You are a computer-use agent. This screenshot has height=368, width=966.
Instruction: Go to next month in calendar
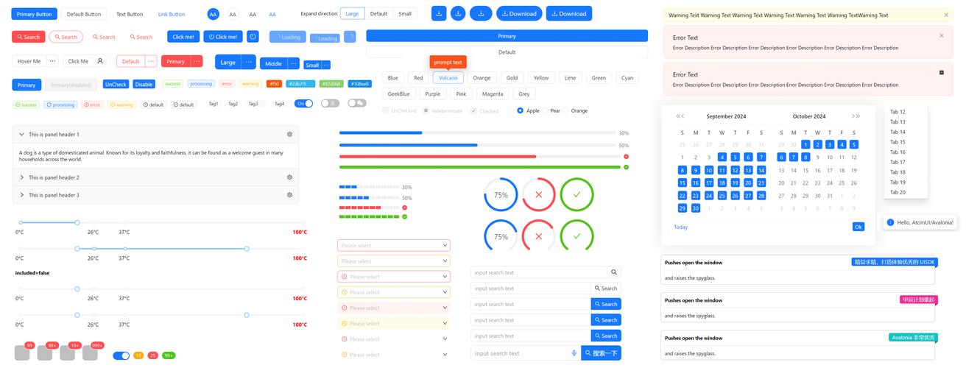(x=853, y=116)
